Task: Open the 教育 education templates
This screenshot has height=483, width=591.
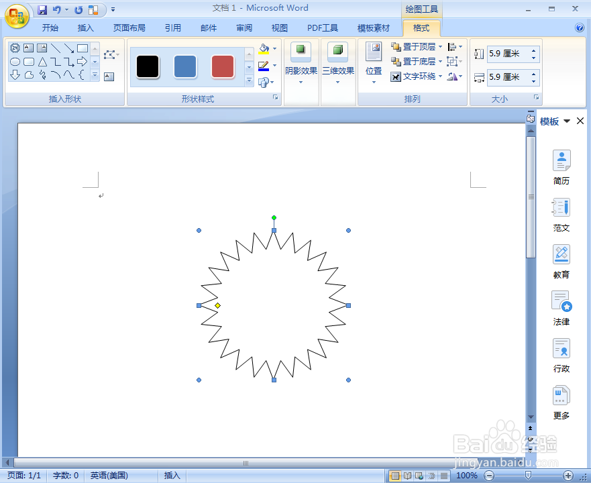Action: [x=561, y=262]
